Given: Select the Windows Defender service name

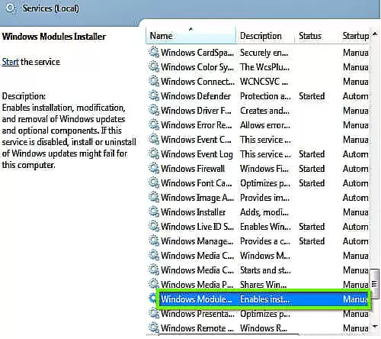Looking at the screenshot, I should tap(196, 96).
